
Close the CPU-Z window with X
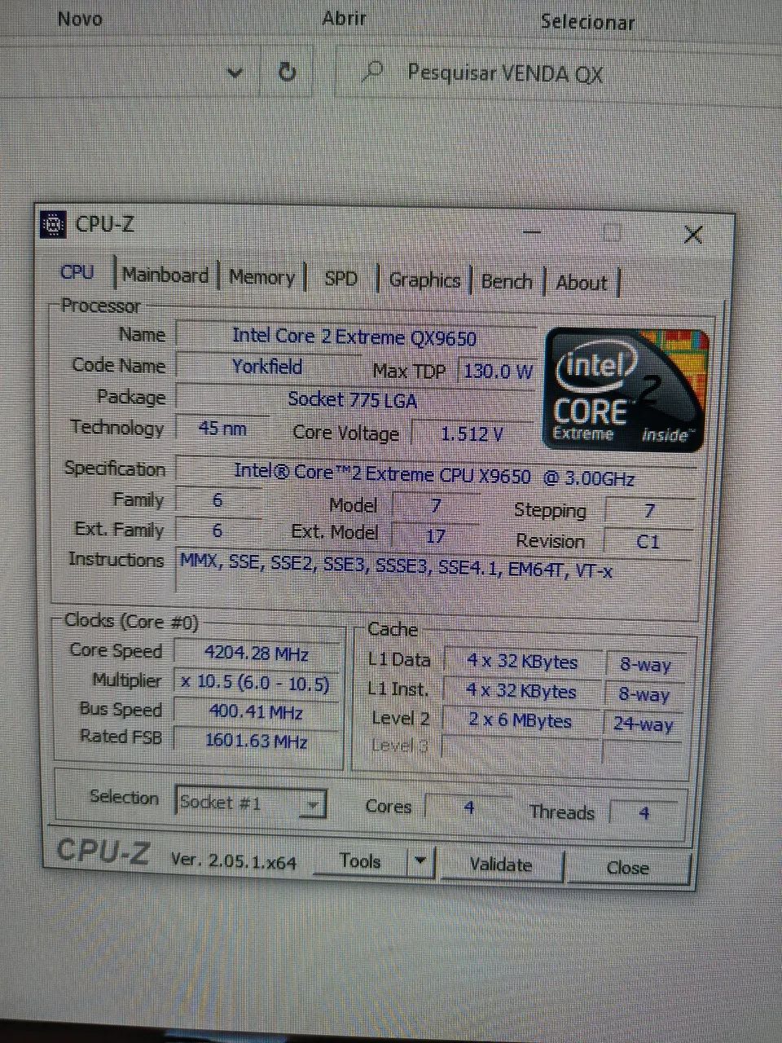click(x=693, y=235)
